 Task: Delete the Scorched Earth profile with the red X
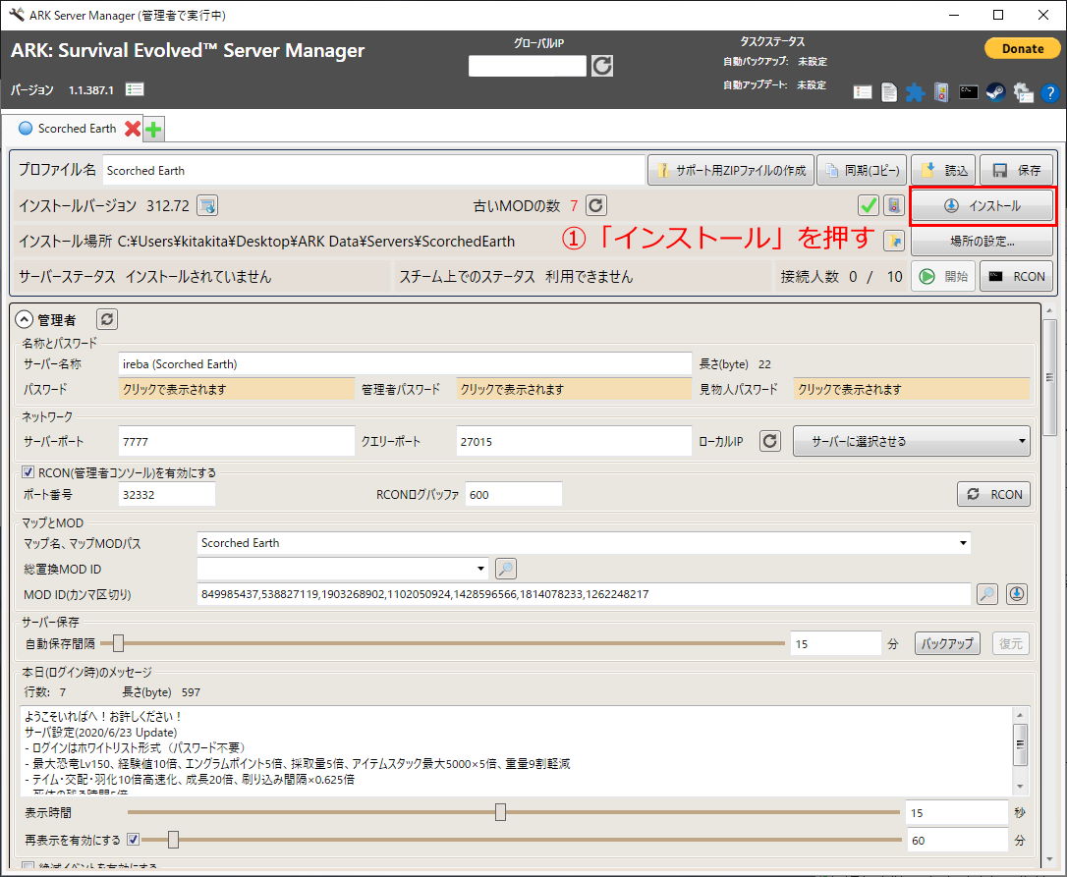(133, 129)
